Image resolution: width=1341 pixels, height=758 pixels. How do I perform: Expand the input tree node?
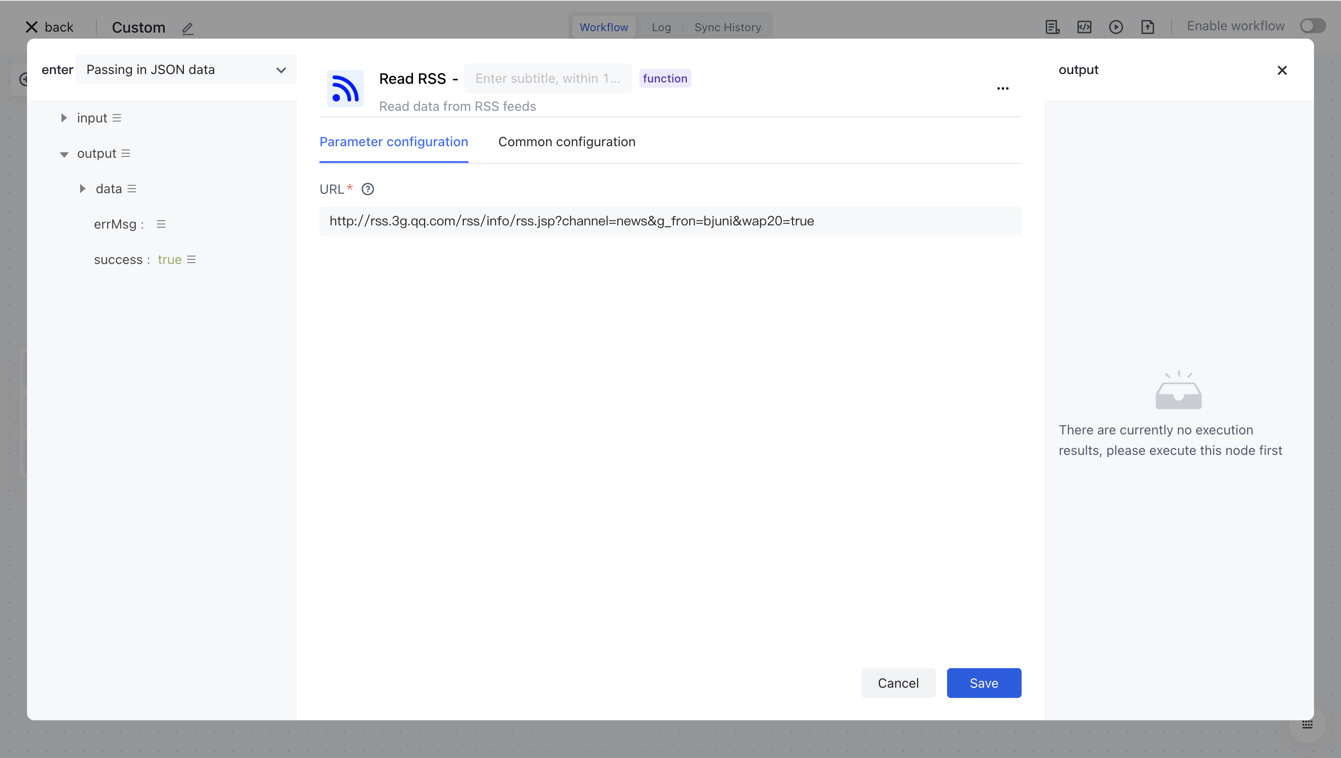tap(63, 118)
